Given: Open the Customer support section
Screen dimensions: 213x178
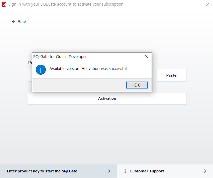Looking at the screenshot, I should (165, 171).
